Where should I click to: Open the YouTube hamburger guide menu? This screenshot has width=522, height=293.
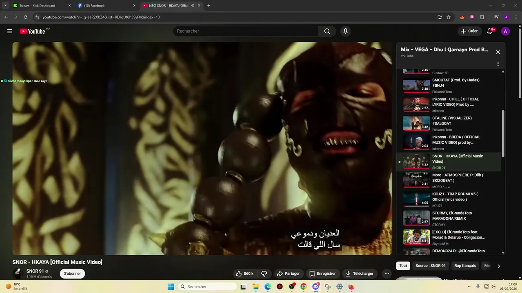click(10, 31)
